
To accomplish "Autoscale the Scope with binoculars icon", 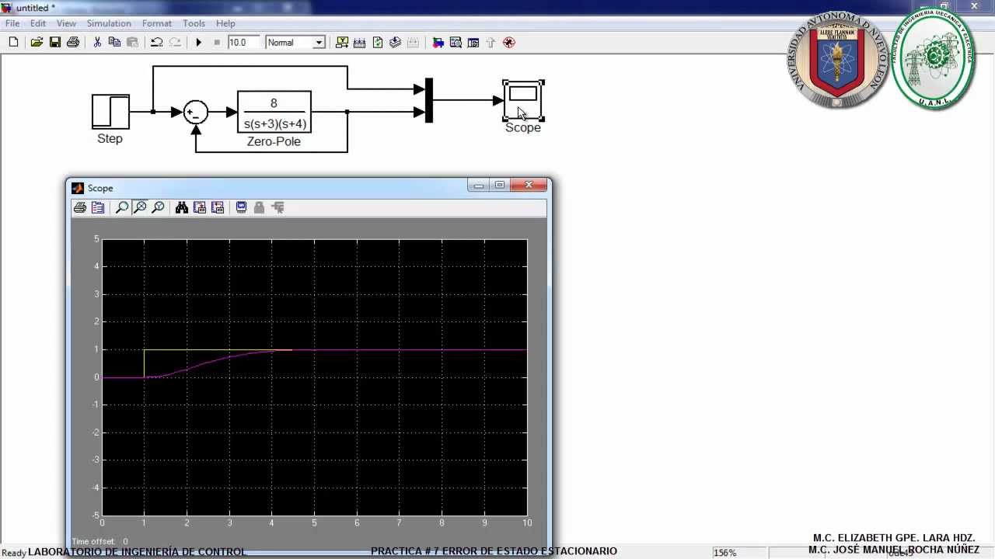I will coord(182,207).
